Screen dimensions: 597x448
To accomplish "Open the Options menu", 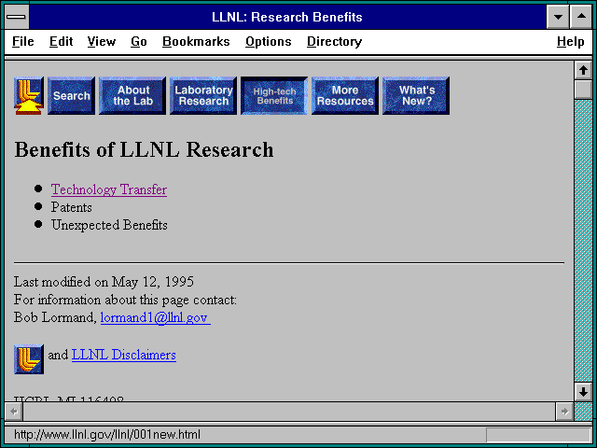I will [269, 41].
